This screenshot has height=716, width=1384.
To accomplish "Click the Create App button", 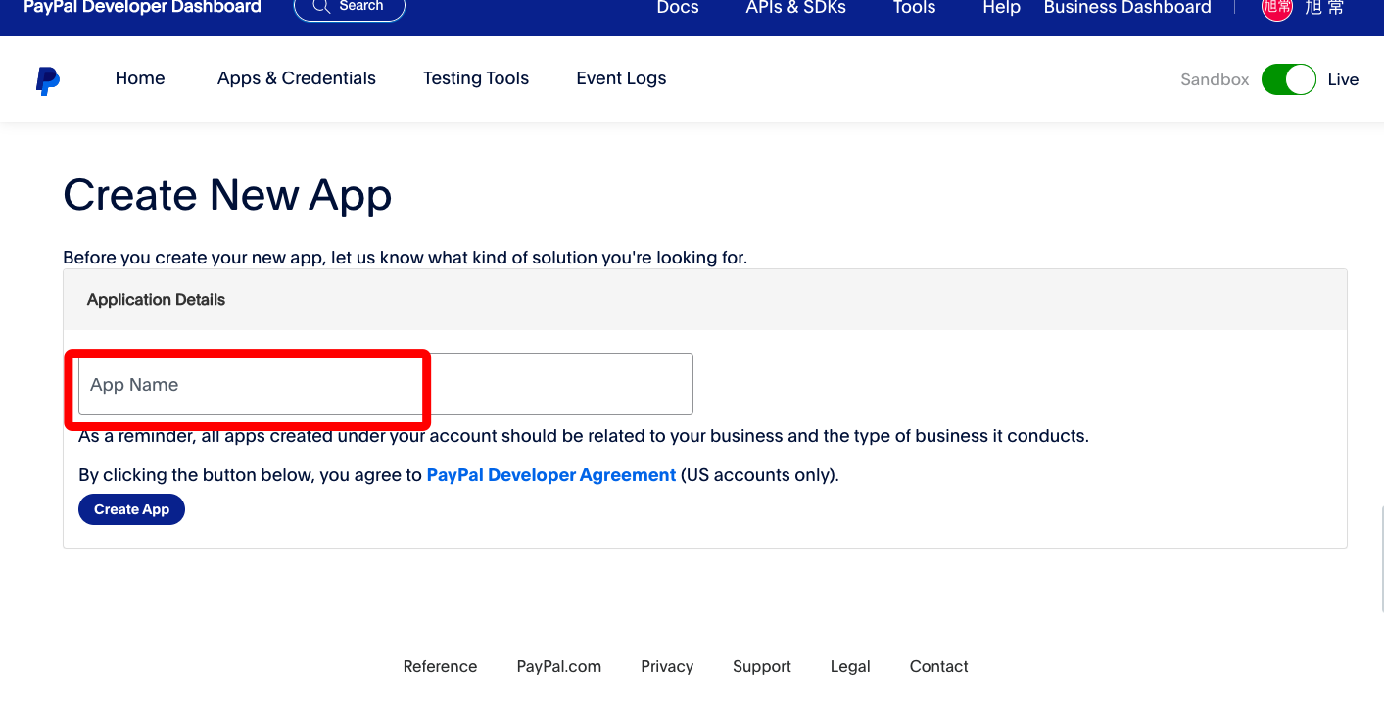I will (x=131, y=509).
